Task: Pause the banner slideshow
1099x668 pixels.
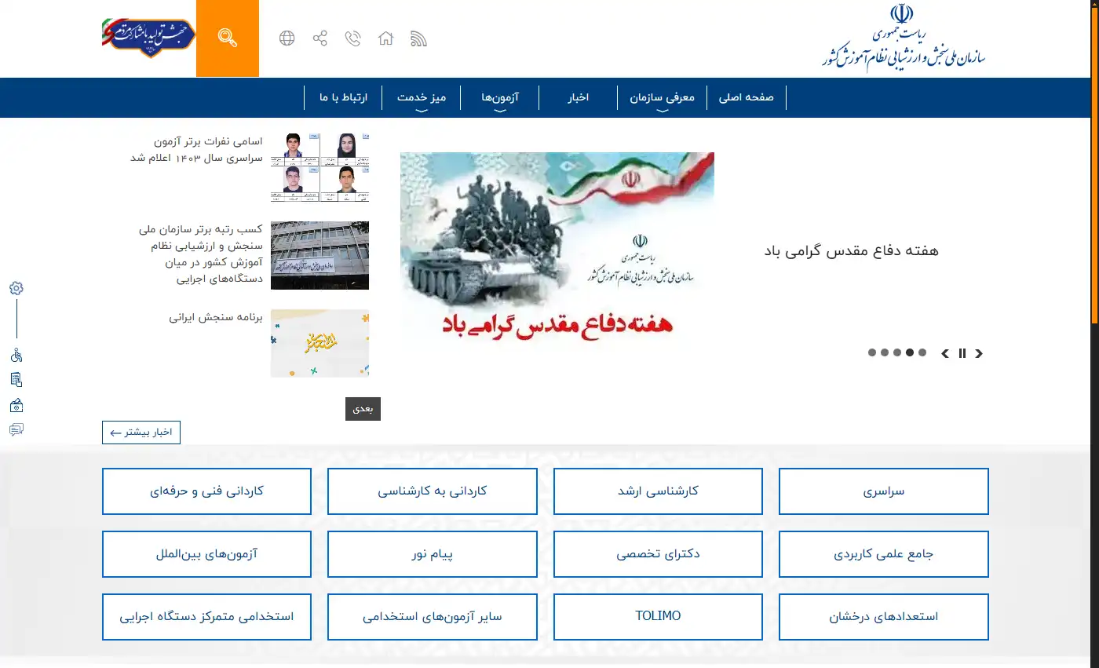Action: (962, 353)
